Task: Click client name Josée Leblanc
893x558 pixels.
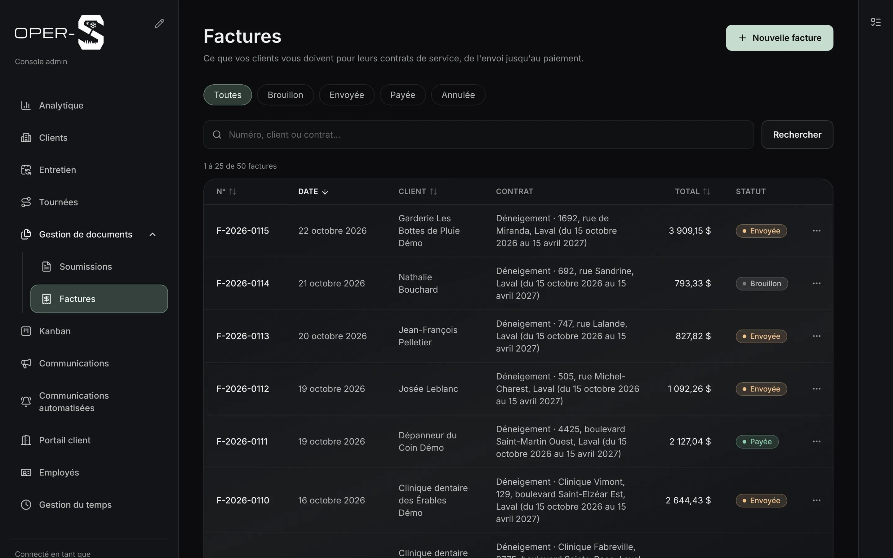Action: (x=428, y=389)
